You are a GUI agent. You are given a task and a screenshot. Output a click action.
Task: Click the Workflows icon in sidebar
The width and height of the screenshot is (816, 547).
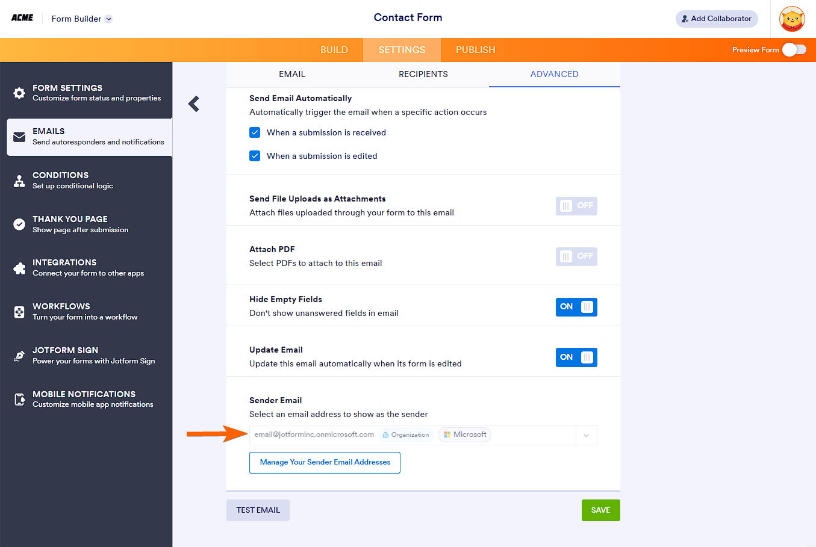19,312
